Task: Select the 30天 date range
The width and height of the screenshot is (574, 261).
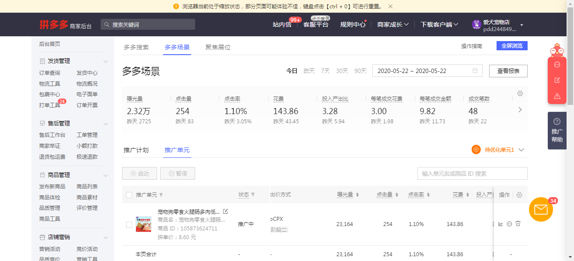Action: [342, 71]
